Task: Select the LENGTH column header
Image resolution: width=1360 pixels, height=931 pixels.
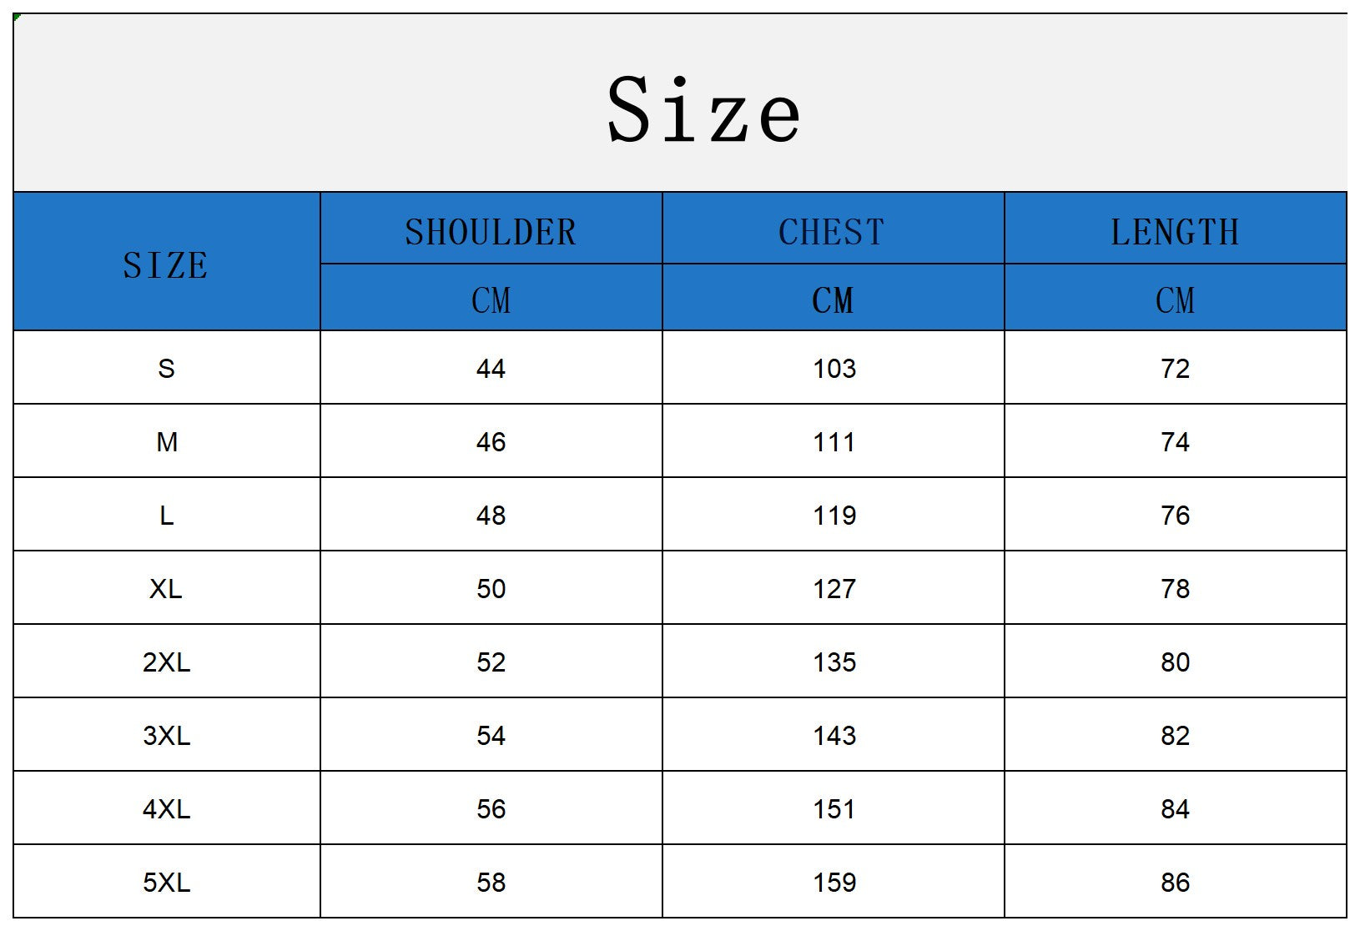Action: tap(1175, 232)
